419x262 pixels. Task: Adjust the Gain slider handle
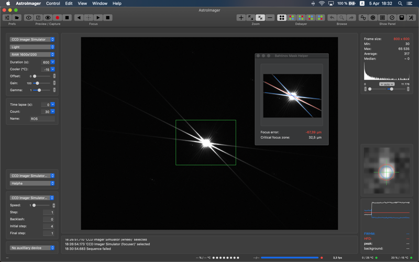click(37, 83)
